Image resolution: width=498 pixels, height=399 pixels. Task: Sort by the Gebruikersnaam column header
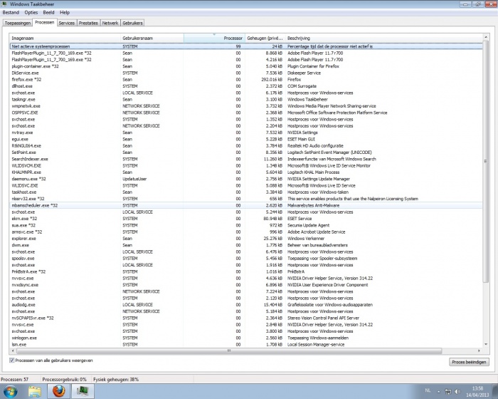(152, 38)
